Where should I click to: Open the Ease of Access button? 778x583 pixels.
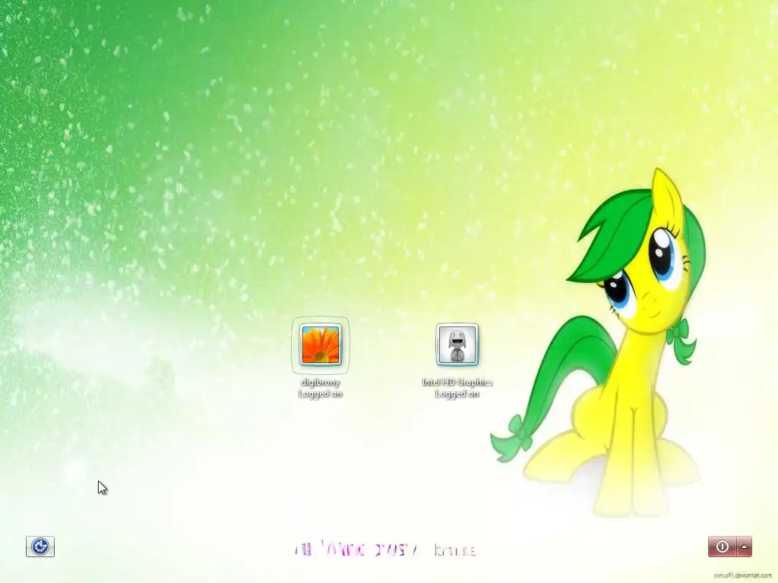pos(40,547)
